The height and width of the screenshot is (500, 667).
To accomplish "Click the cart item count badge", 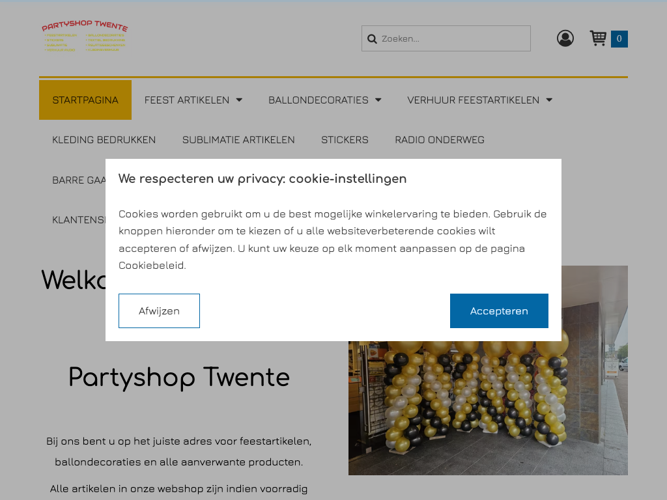I will point(619,38).
